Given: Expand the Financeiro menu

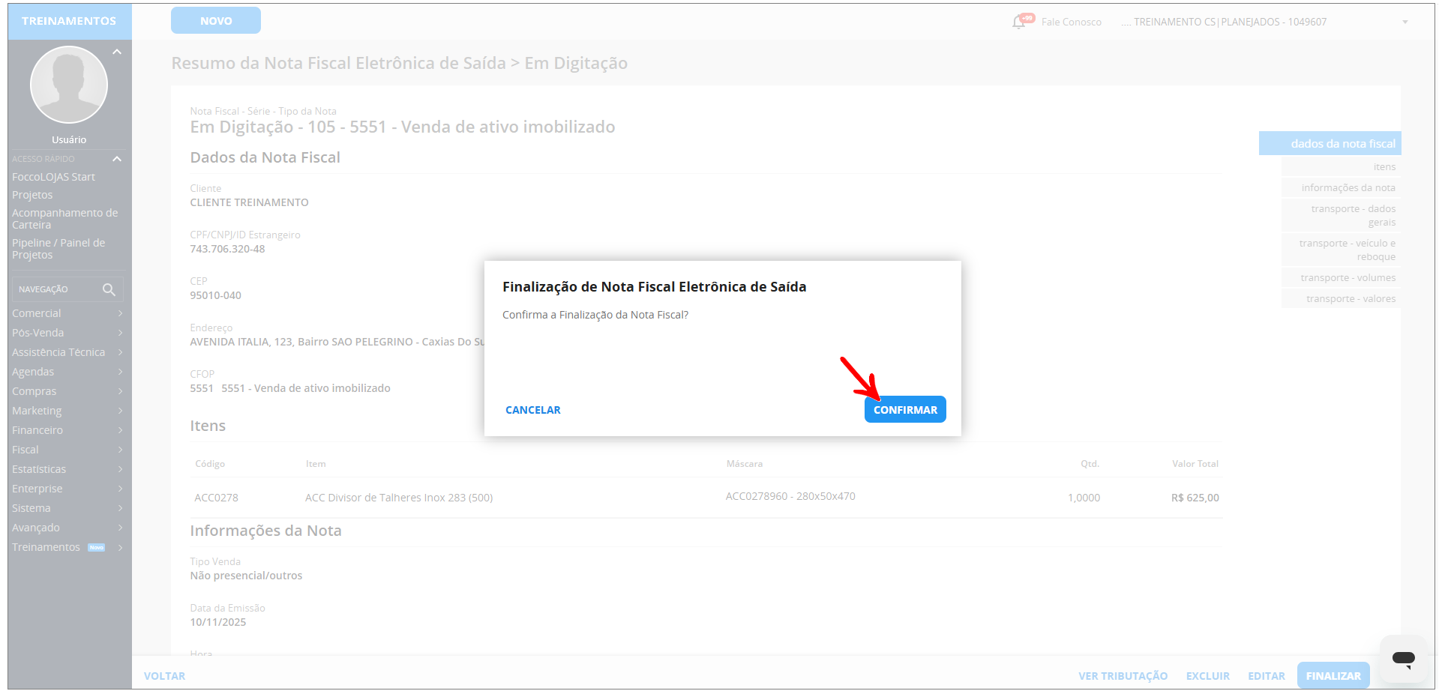Looking at the screenshot, I should click(67, 430).
